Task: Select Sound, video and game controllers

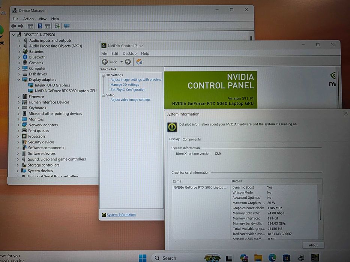Action: [x=57, y=159]
